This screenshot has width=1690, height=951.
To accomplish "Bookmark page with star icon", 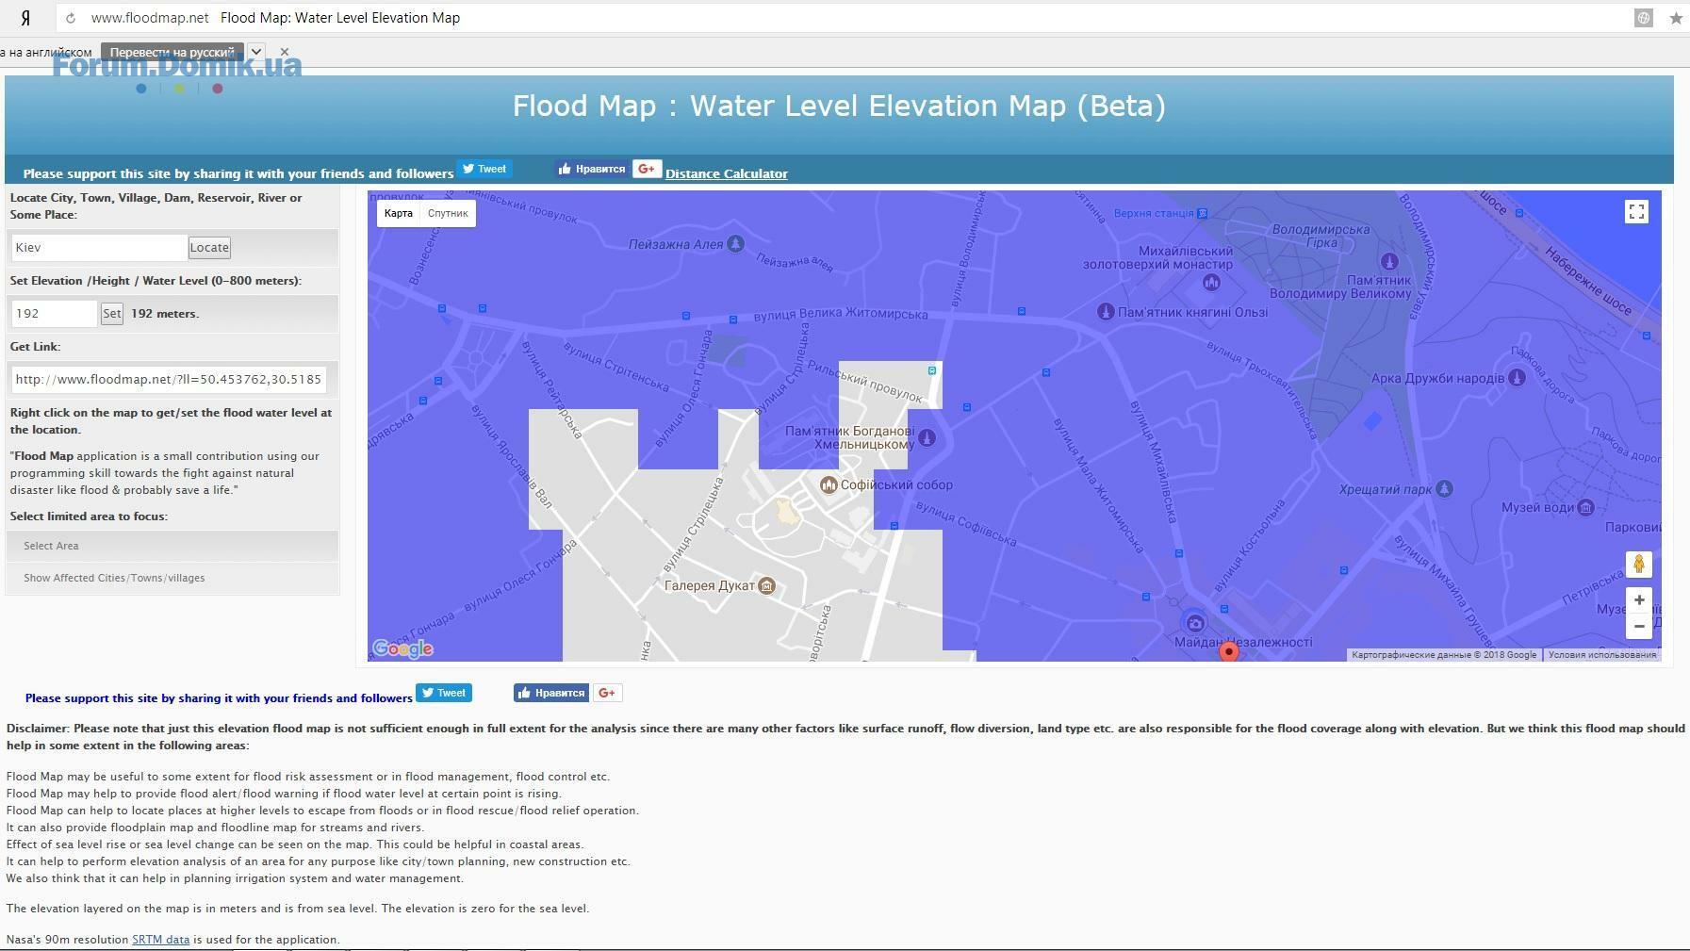I will click(1676, 18).
